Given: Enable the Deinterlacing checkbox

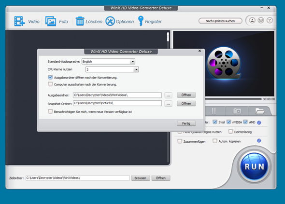Looking at the screenshot, I should pyautogui.click(x=230, y=132).
